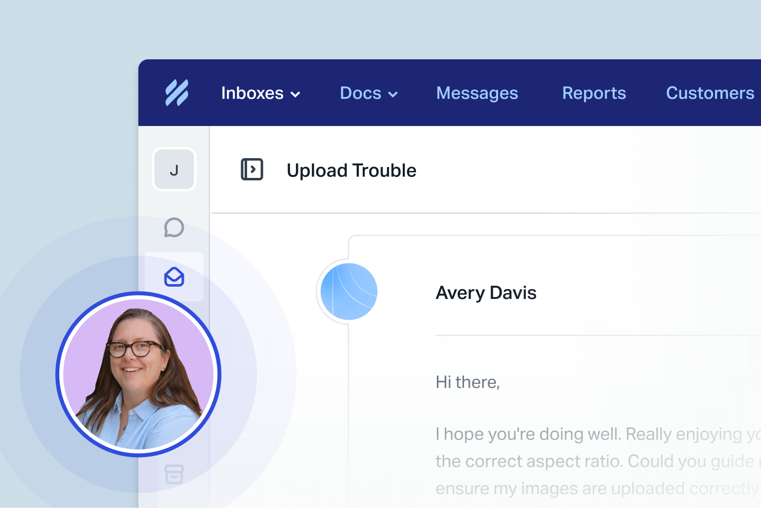Open the Reports section

click(594, 93)
